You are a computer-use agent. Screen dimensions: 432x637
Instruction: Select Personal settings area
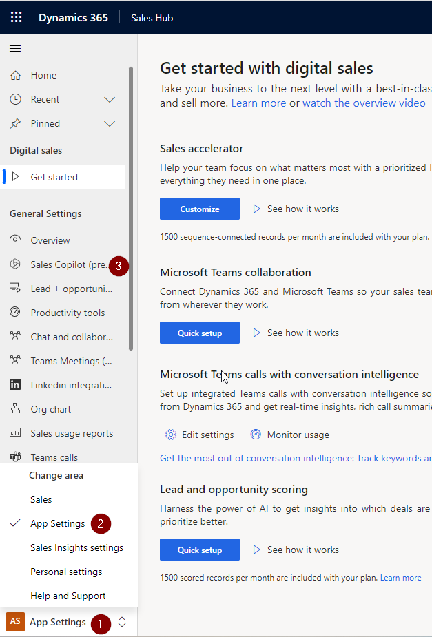tap(66, 572)
